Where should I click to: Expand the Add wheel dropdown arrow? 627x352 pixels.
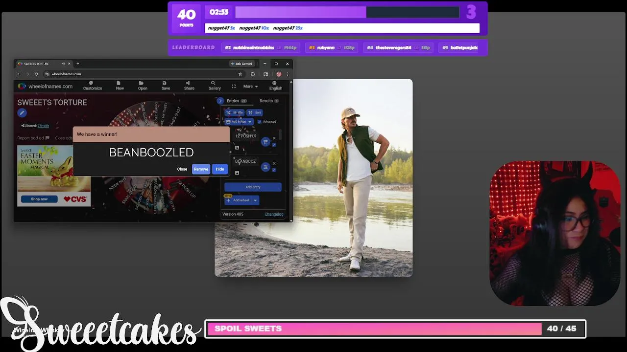255,200
